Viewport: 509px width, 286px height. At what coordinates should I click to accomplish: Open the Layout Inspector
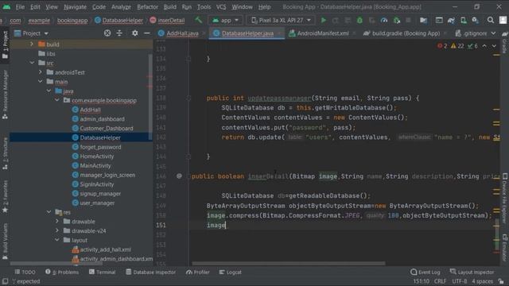(x=472, y=272)
